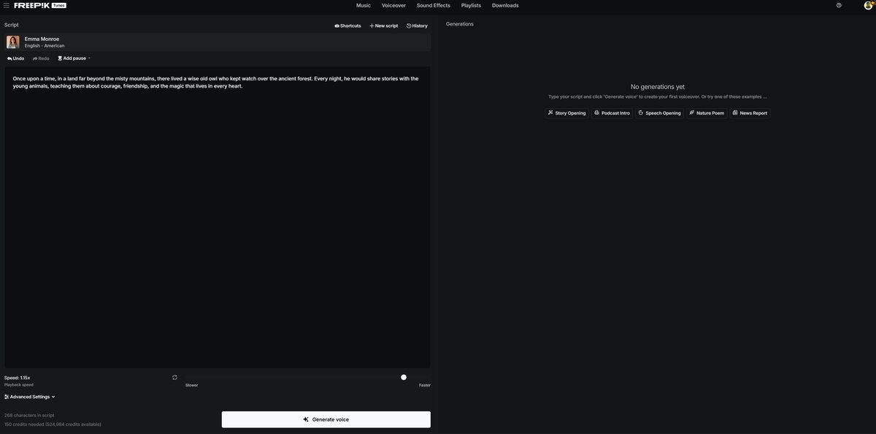This screenshot has width=876, height=434.
Task: Open the help question mark icon
Action: pos(839,5)
